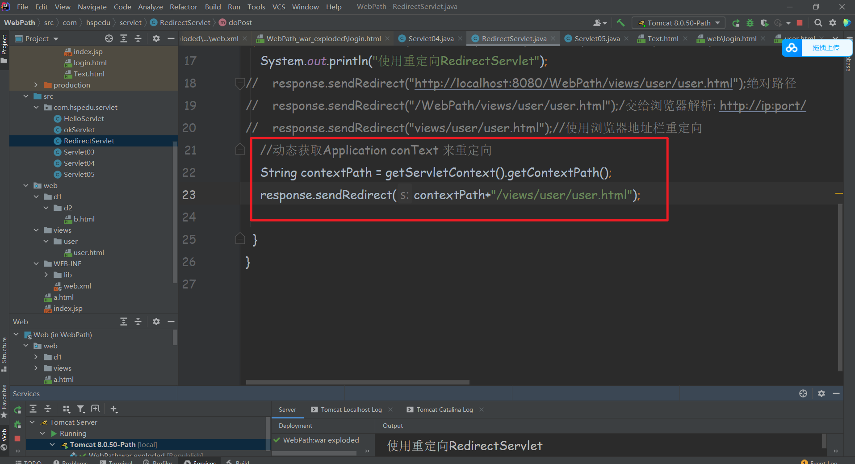Collapse the src folder
This screenshot has height=464, width=855.
[x=26, y=96]
